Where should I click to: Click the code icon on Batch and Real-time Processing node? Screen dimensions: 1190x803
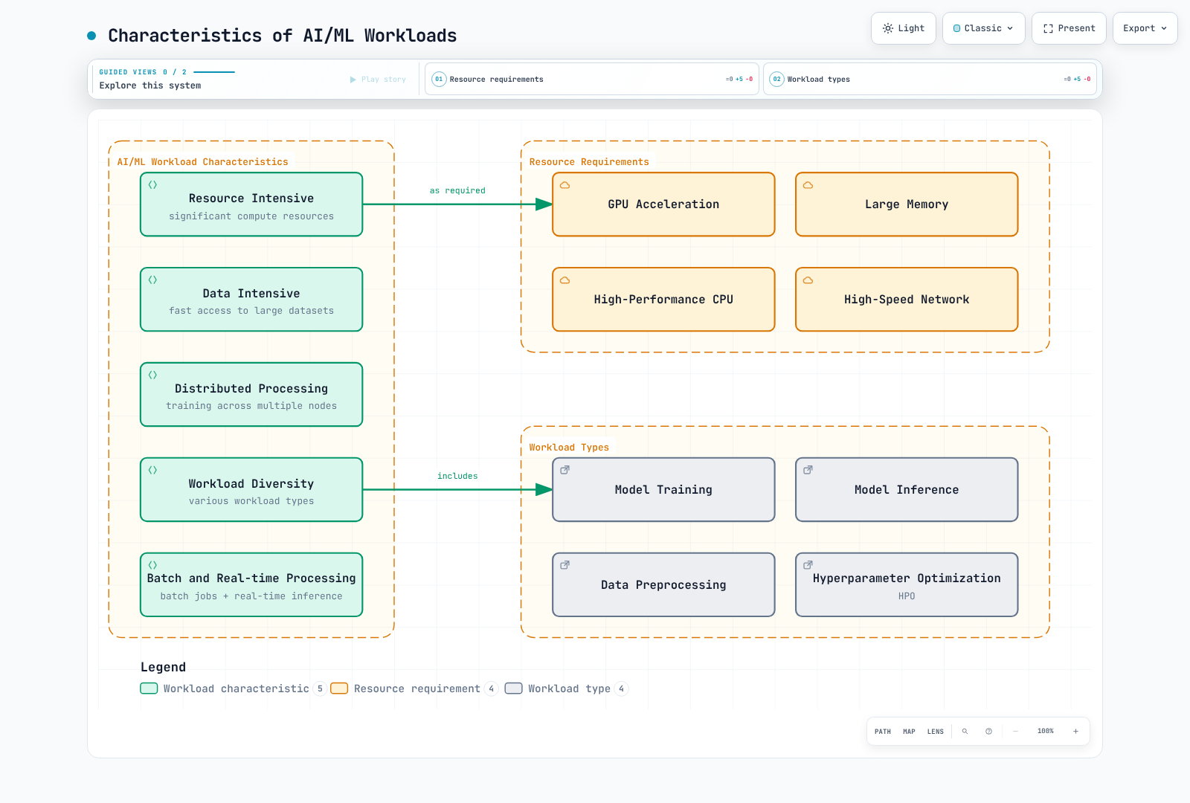pos(152,565)
